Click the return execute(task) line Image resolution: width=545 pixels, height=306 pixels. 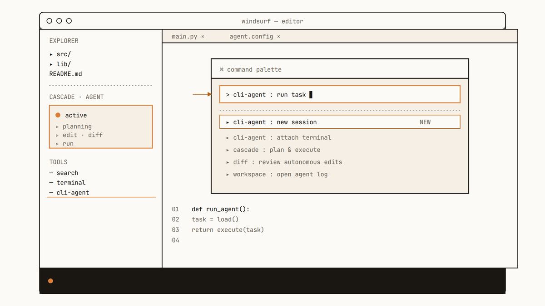[x=228, y=230]
